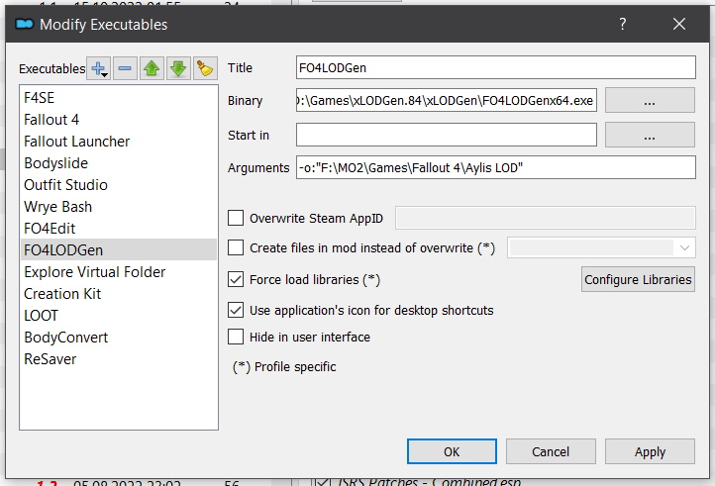Open the Configure Libraries button
The height and width of the screenshot is (486, 715).
tap(638, 279)
